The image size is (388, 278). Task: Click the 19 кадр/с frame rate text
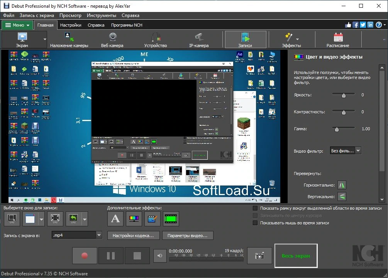[234, 251]
